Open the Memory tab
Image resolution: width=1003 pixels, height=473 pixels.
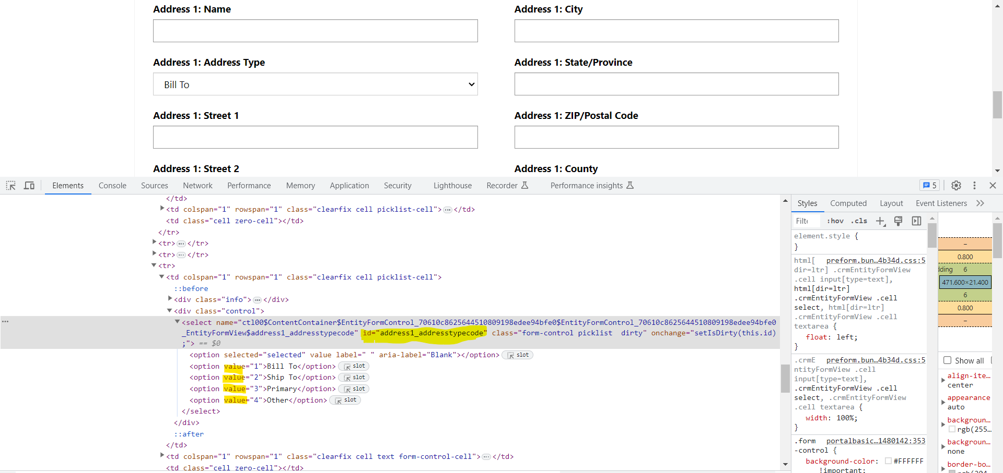300,186
